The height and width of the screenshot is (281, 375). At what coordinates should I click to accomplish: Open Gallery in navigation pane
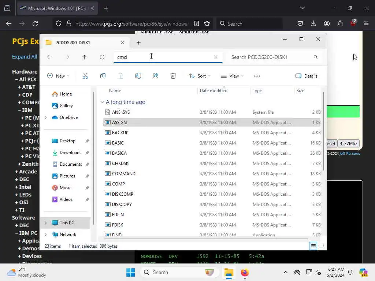click(62, 106)
